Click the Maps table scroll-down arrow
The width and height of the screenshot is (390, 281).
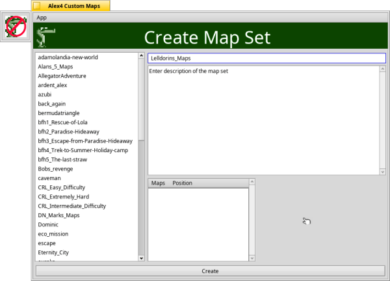click(252, 258)
